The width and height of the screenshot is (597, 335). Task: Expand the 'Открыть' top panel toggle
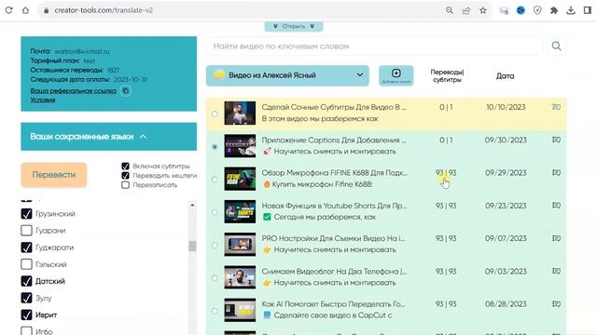[294, 26]
